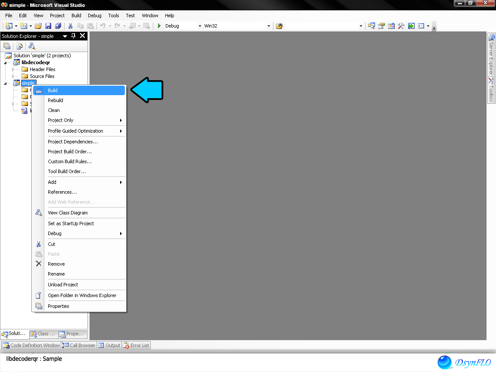This screenshot has height=372, width=496.
Task: Click the Navigate Forward icon
Action: [146, 26]
